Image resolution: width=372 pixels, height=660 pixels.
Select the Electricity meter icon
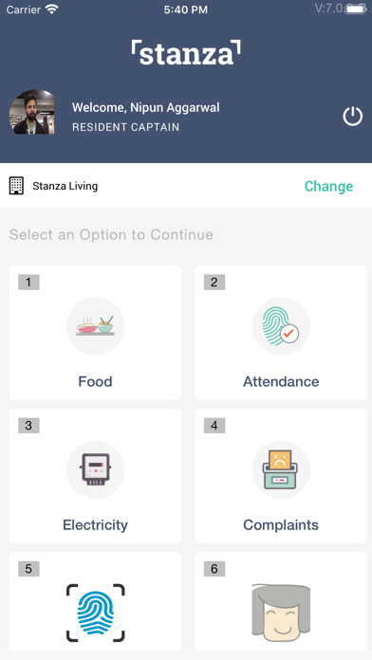tap(95, 469)
